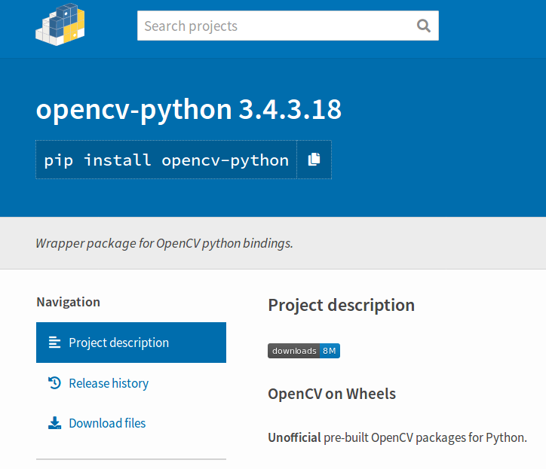This screenshot has height=469, width=546.
Task: Click the Download files arrow icon
Action: pos(54,423)
